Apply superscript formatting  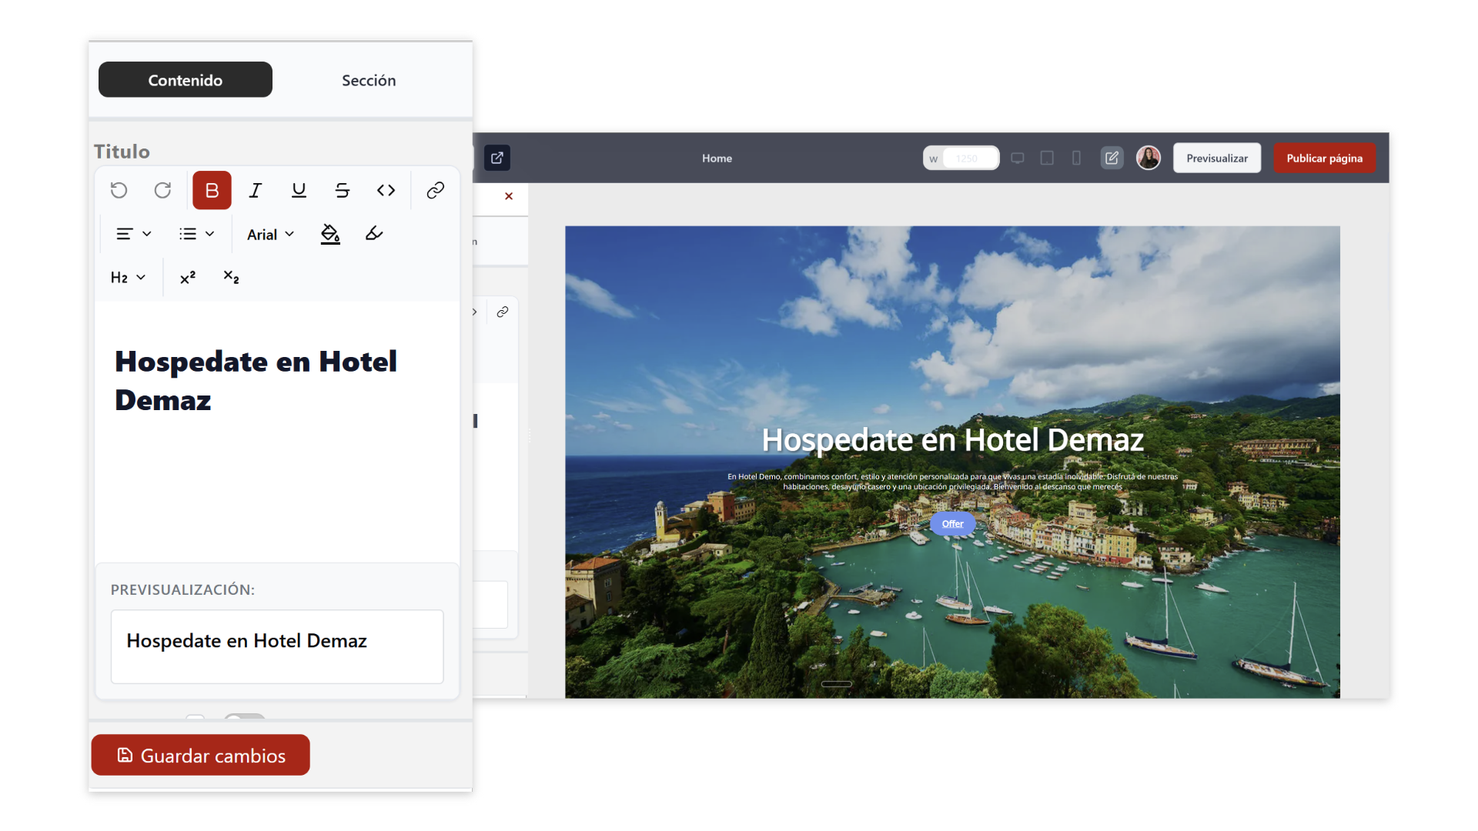click(188, 278)
